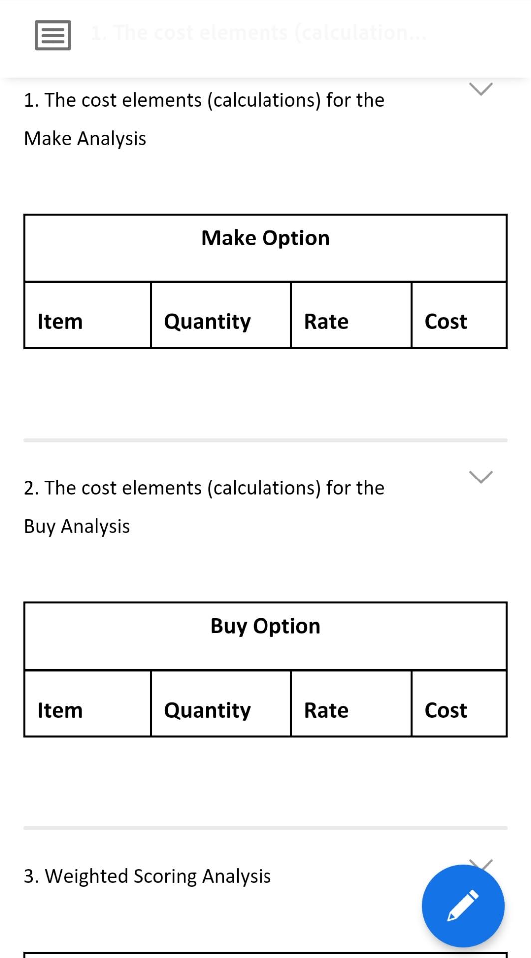Click the Item column in the Make table
Image resolution: width=531 pixels, height=958 pixels.
[60, 322]
